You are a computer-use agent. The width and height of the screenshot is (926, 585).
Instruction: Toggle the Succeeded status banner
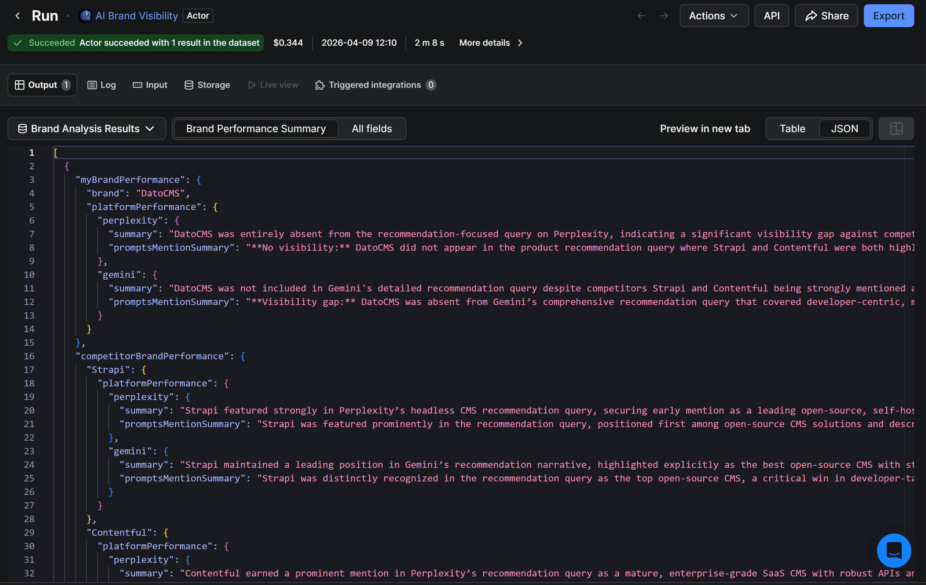(135, 42)
